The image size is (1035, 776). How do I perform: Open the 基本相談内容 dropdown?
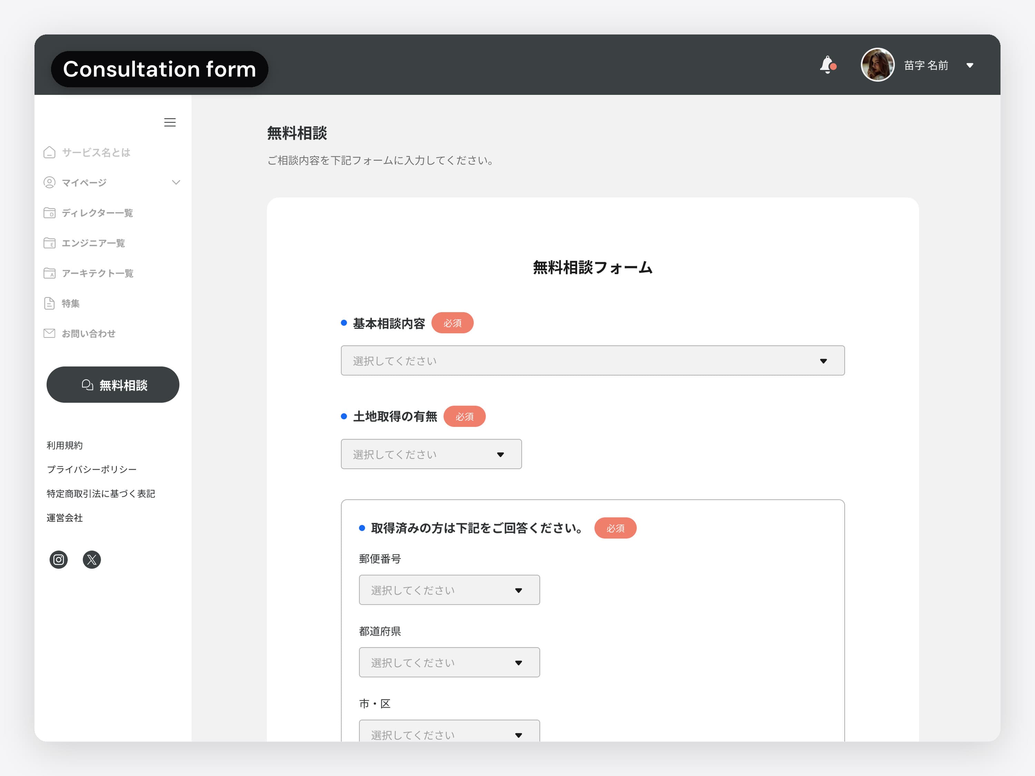(x=592, y=361)
